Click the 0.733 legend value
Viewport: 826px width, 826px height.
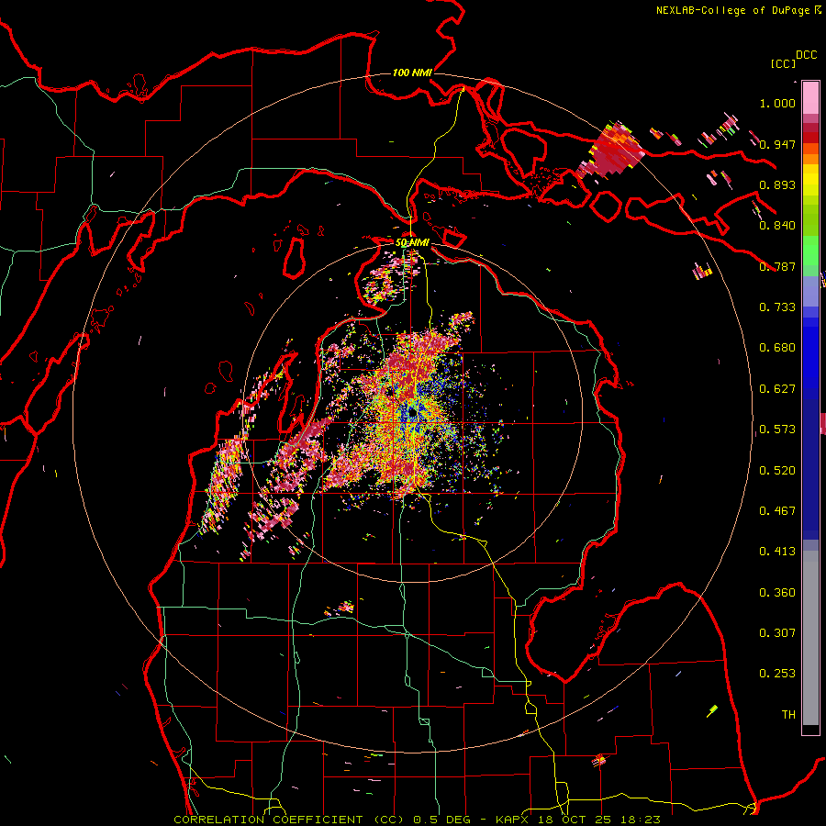pyautogui.click(x=777, y=307)
